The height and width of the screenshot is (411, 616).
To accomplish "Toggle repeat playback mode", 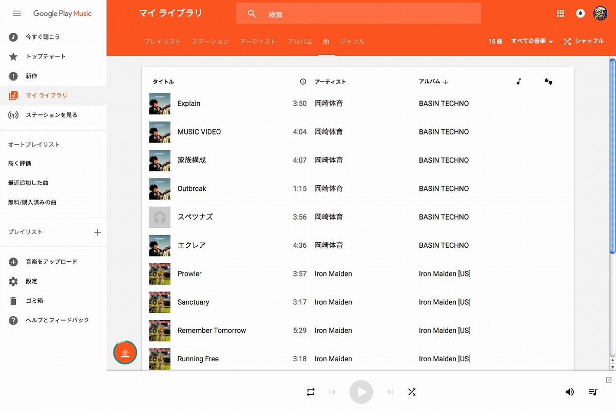I will pyautogui.click(x=311, y=392).
